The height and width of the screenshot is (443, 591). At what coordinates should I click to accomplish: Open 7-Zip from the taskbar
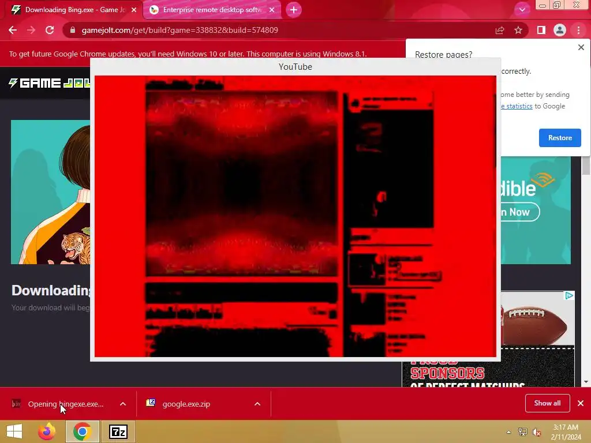coord(118,431)
